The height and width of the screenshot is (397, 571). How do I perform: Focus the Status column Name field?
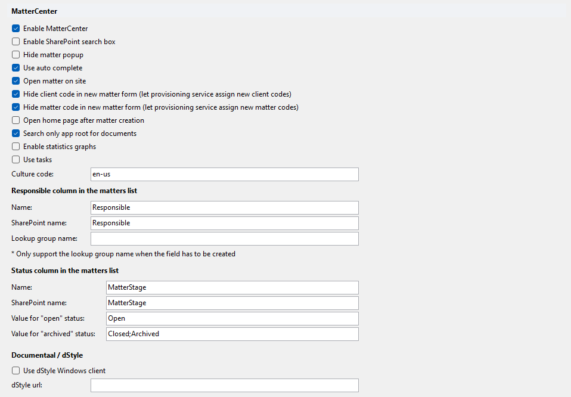[x=232, y=287]
